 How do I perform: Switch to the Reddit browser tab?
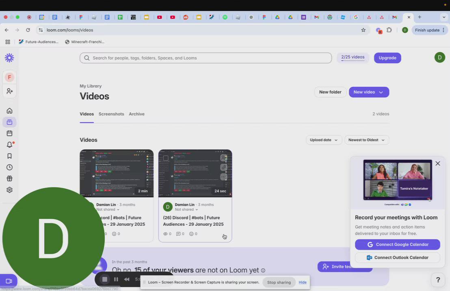tap(186, 17)
